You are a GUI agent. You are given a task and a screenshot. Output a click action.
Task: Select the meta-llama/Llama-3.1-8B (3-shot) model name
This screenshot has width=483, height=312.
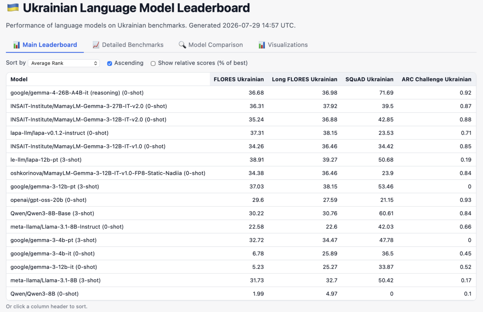pos(55,280)
